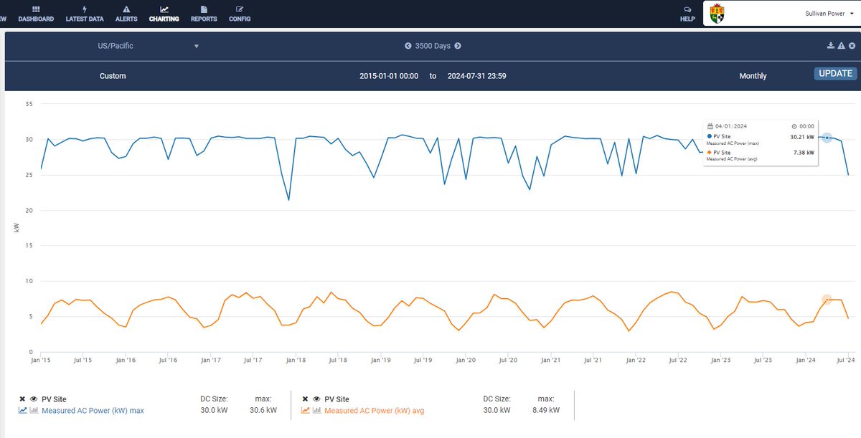Image resolution: width=861 pixels, height=438 pixels.
Task: Select the Charting tab
Action: point(164,14)
